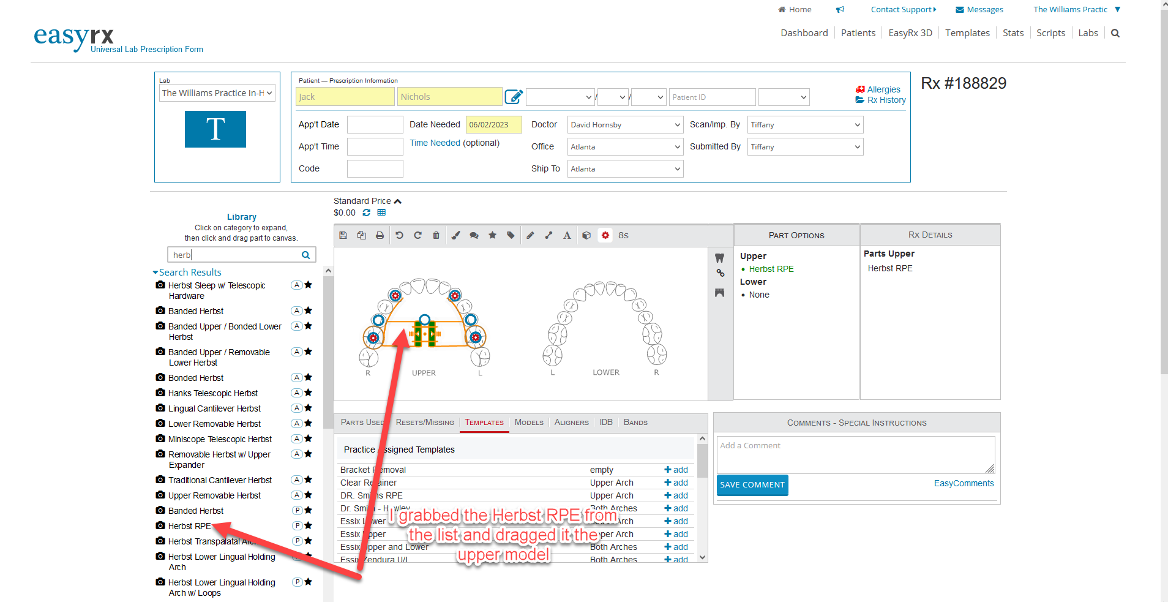Run library search with the magnifier icon
The width and height of the screenshot is (1168, 602).
pyautogui.click(x=305, y=255)
